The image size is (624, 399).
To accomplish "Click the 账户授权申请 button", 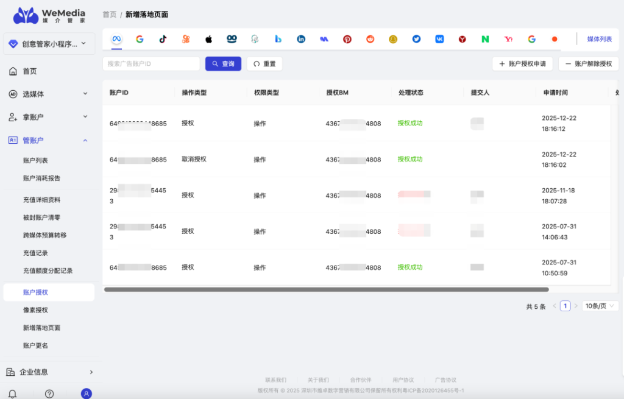I will pos(522,64).
